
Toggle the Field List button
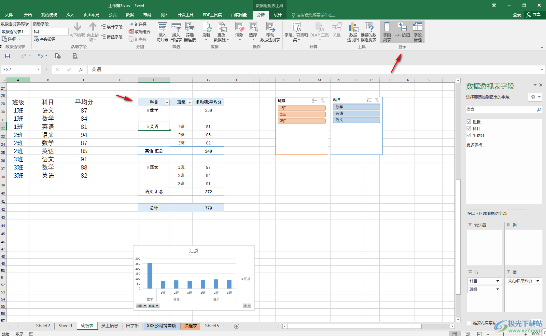(387, 32)
